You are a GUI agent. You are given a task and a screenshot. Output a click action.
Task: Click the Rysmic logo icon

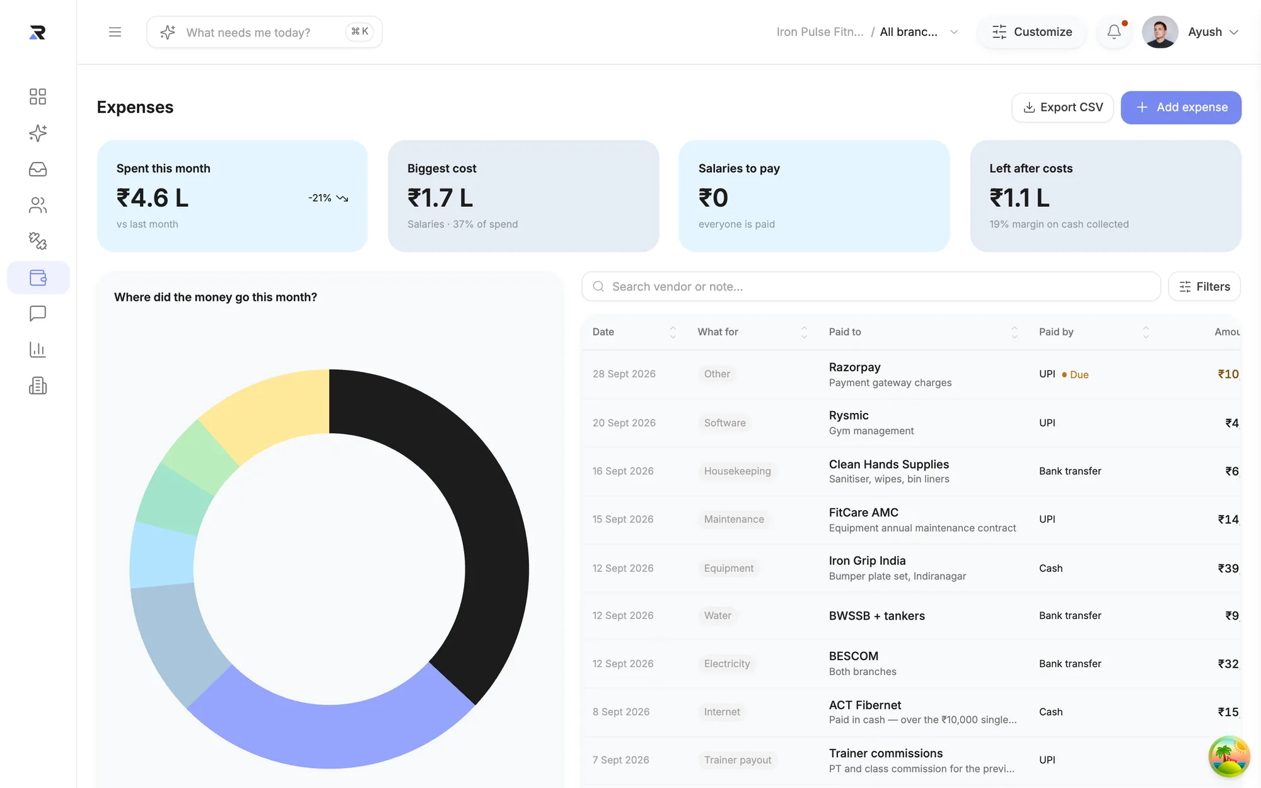click(x=37, y=32)
